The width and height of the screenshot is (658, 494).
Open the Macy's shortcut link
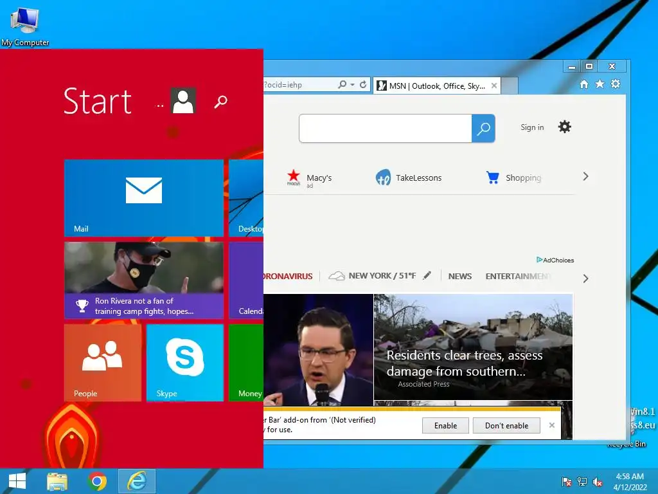[309, 178]
